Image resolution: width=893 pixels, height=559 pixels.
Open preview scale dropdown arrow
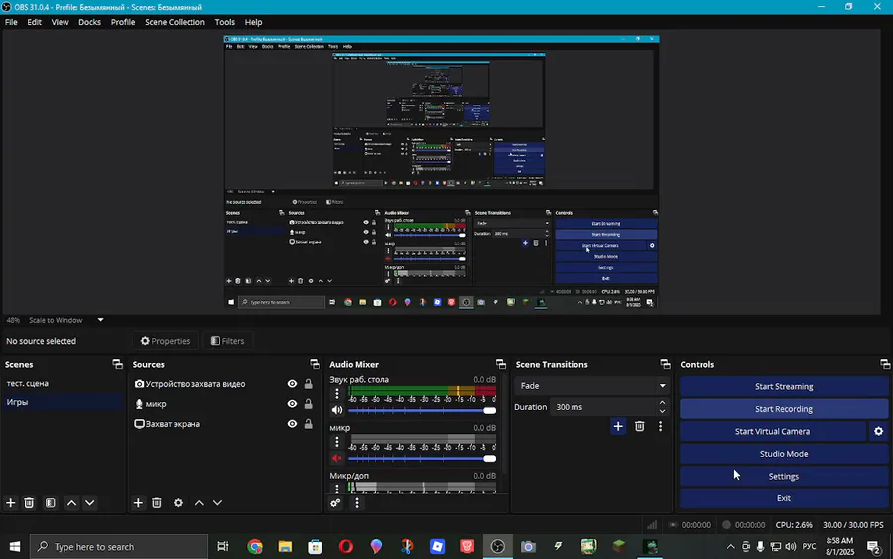coord(100,320)
